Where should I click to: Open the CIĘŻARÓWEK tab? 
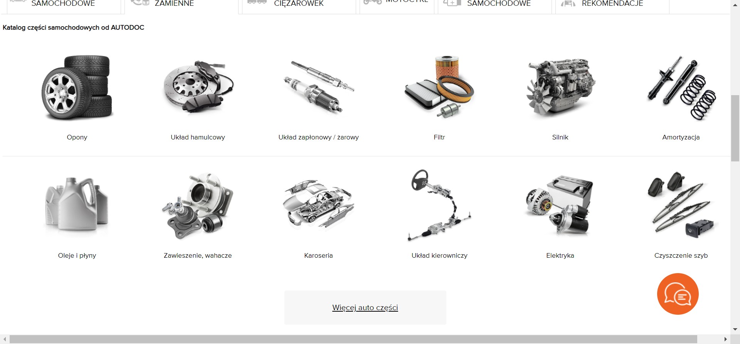click(x=299, y=5)
